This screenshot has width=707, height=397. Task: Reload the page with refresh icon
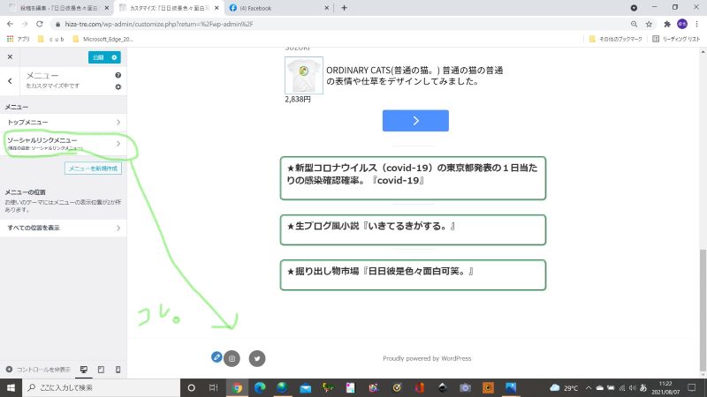[x=40, y=24]
